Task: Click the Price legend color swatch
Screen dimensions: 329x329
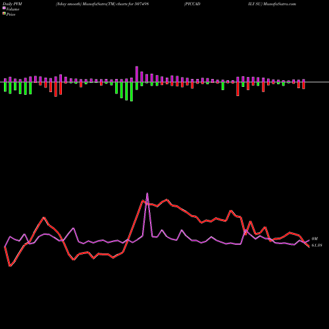Action: coord(4,14)
